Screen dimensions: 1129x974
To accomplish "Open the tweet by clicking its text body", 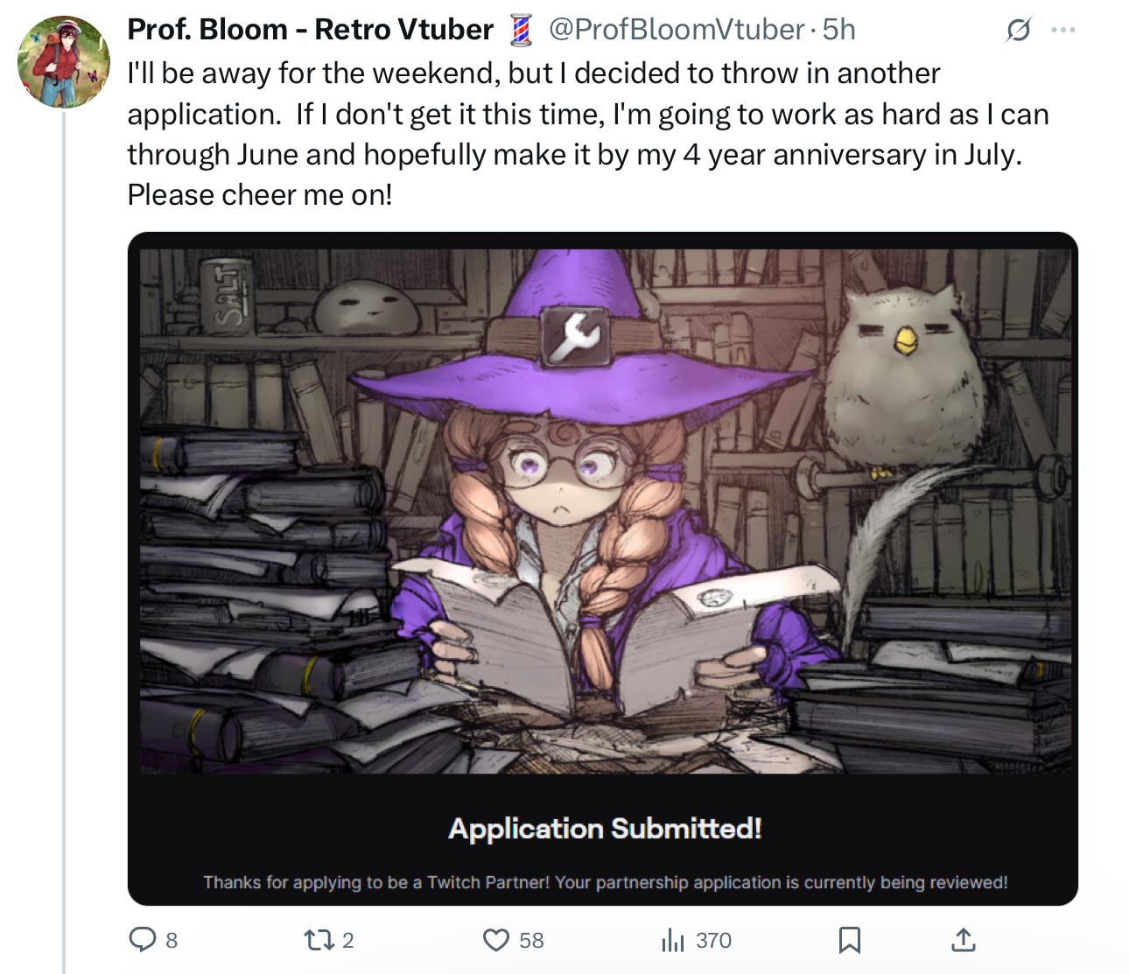I will point(588,134).
